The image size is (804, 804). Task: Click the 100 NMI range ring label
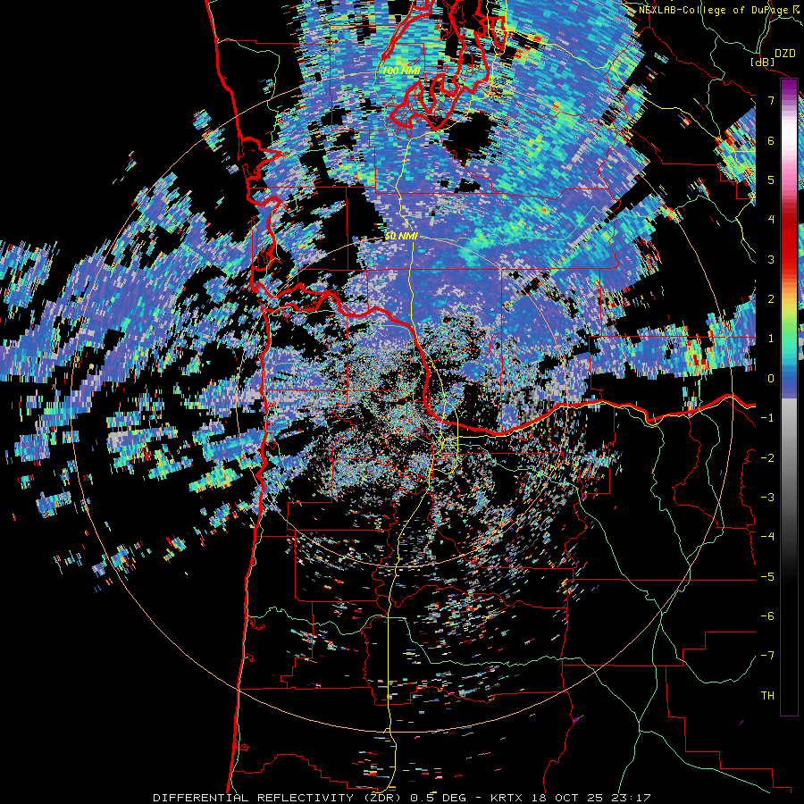pyautogui.click(x=401, y=70)
